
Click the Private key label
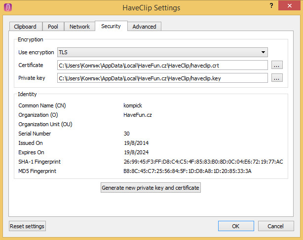[x=32, y=78]
